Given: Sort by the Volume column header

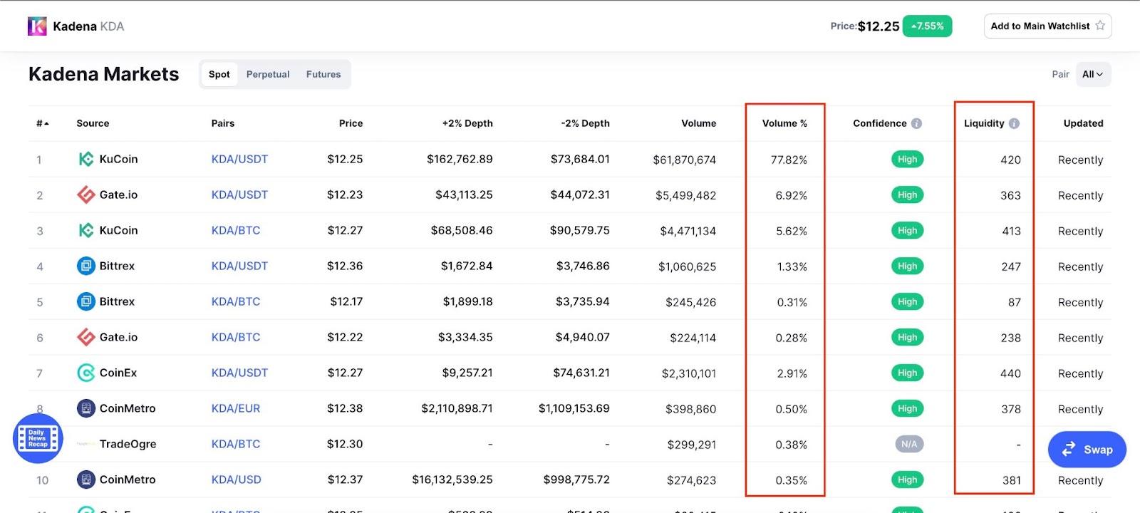Looking at the screenshot, I should (x=698, y=123).
